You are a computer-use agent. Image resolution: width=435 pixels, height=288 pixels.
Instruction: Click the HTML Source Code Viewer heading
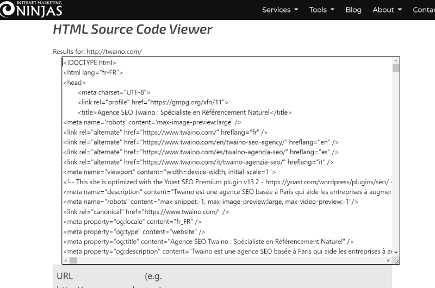pos(132,29)
